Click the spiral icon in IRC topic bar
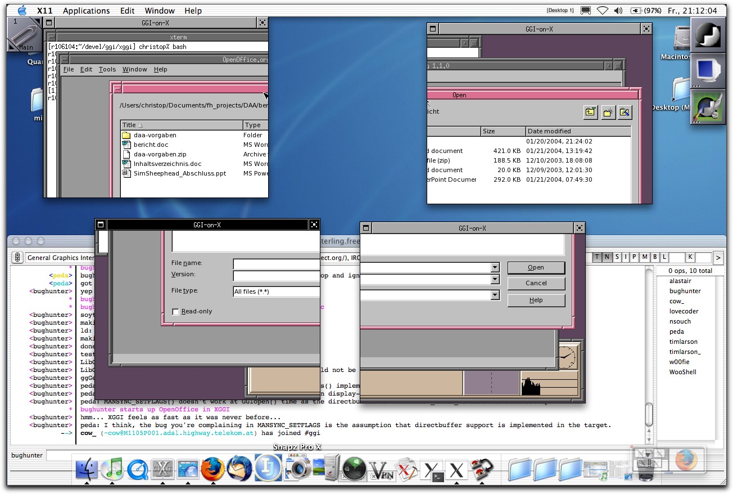This screenshot has height=494, width=733. [17, 258]
